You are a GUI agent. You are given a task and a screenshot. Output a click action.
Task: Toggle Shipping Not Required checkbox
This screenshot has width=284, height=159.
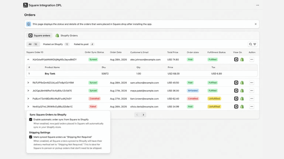(x=31, y=137)
